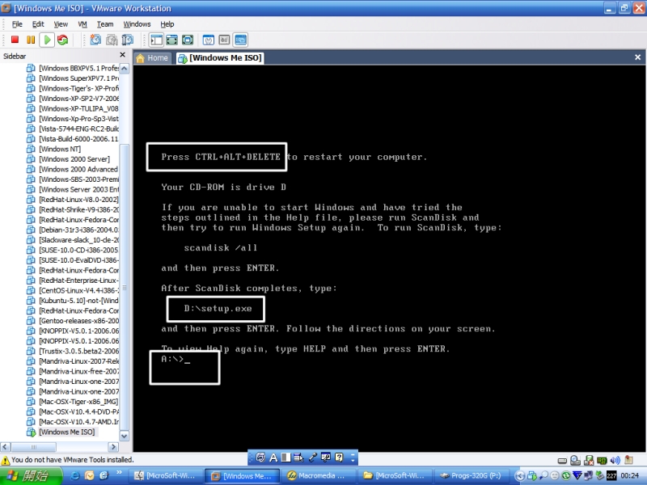This screenshot has width=647, height=485.
Task: Open the View menu
Action: [61, 24]
